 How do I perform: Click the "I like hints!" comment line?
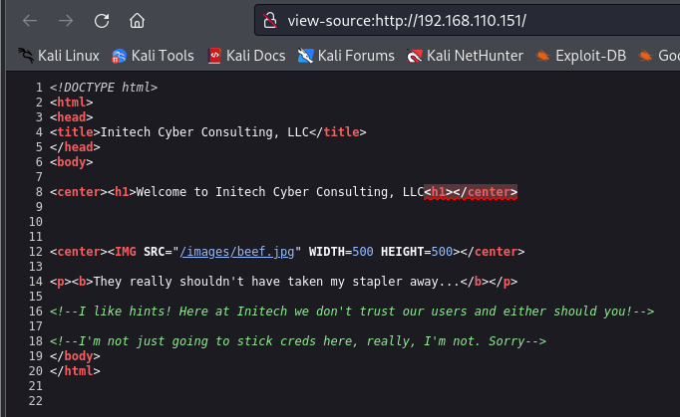[351, 312]
